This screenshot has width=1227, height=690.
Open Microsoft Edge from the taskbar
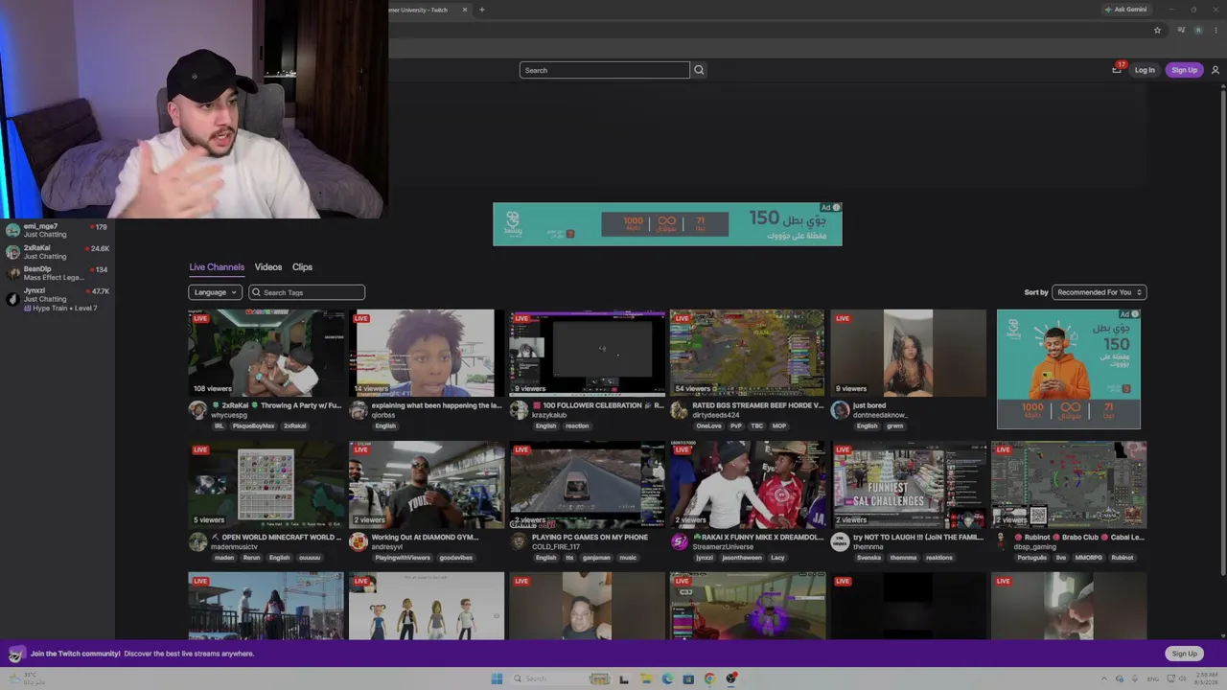click(x=667, y=678)
